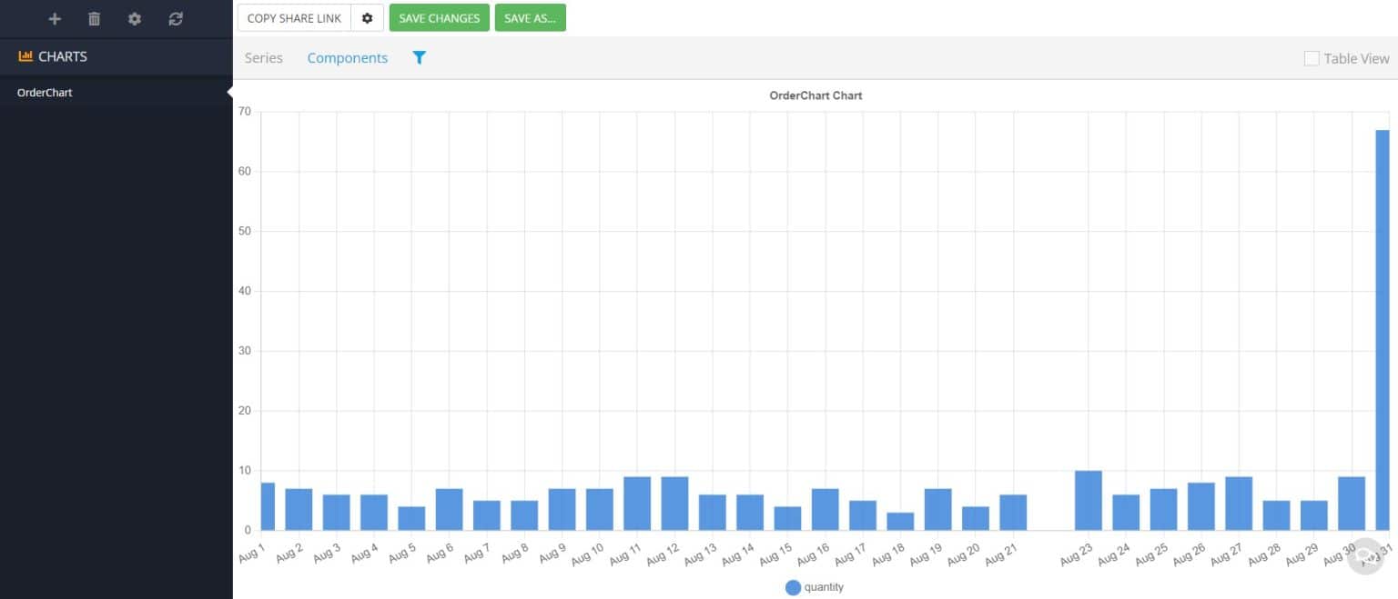
Task: Click the SAVE CHANGES button
Action: tap(439, 18)
